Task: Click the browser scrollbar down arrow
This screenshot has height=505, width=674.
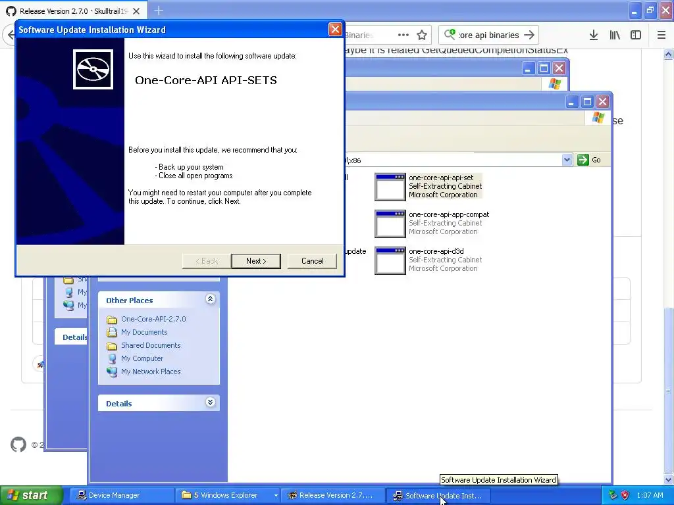Action: (668, 479)
